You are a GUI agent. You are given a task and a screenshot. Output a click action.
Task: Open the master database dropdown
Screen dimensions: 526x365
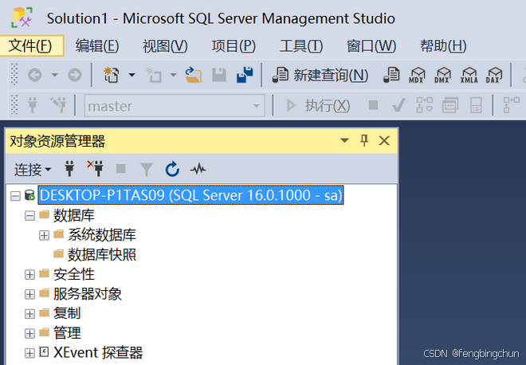[x=257, y=106]
